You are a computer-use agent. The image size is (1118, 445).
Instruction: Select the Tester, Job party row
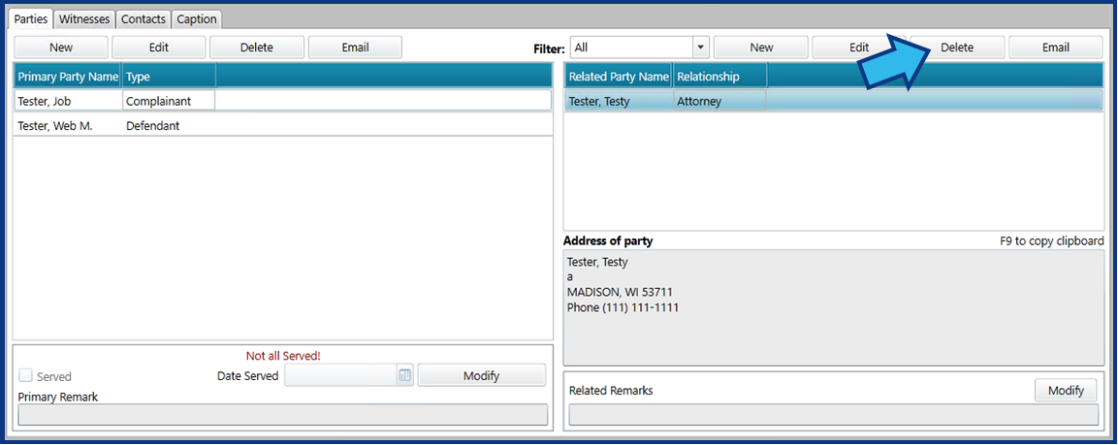pos(282,101)
